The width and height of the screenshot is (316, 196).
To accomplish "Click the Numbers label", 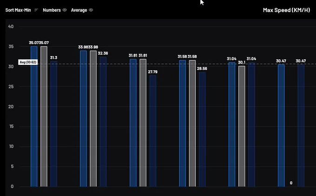I will pos(52,10).
